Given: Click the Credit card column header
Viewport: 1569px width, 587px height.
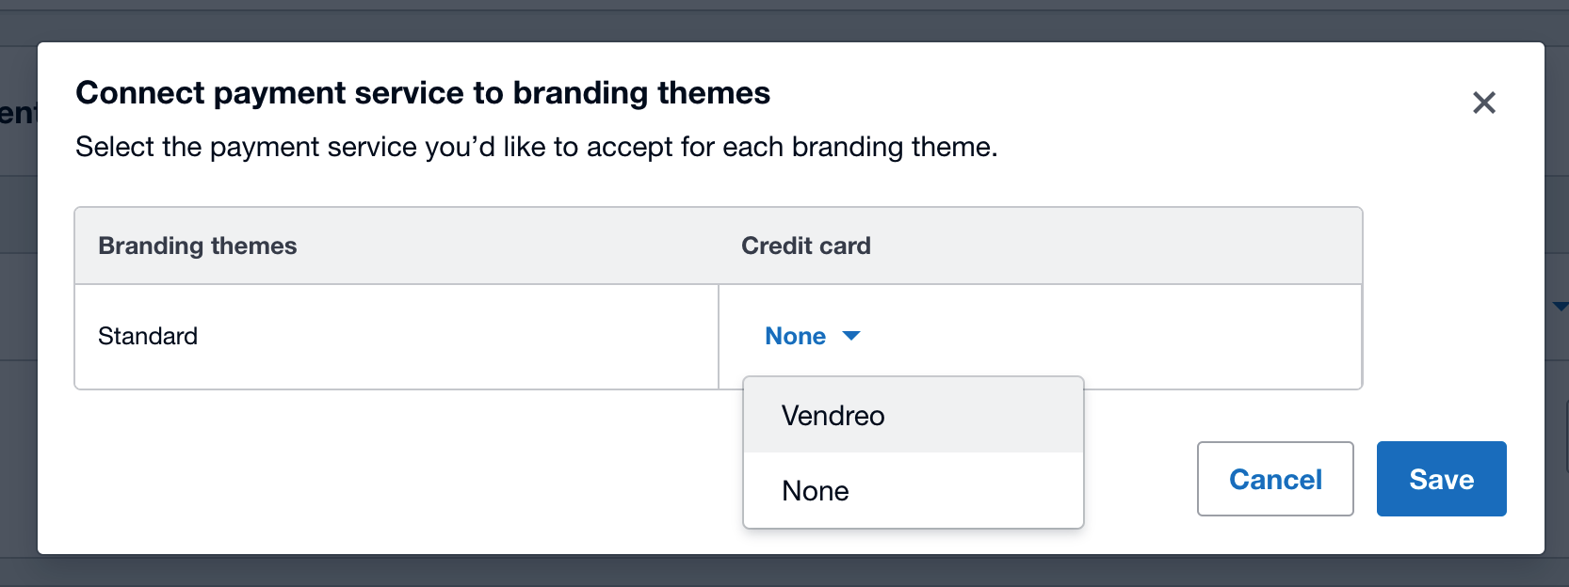Looking at the screenshot, I should (805, 246).
